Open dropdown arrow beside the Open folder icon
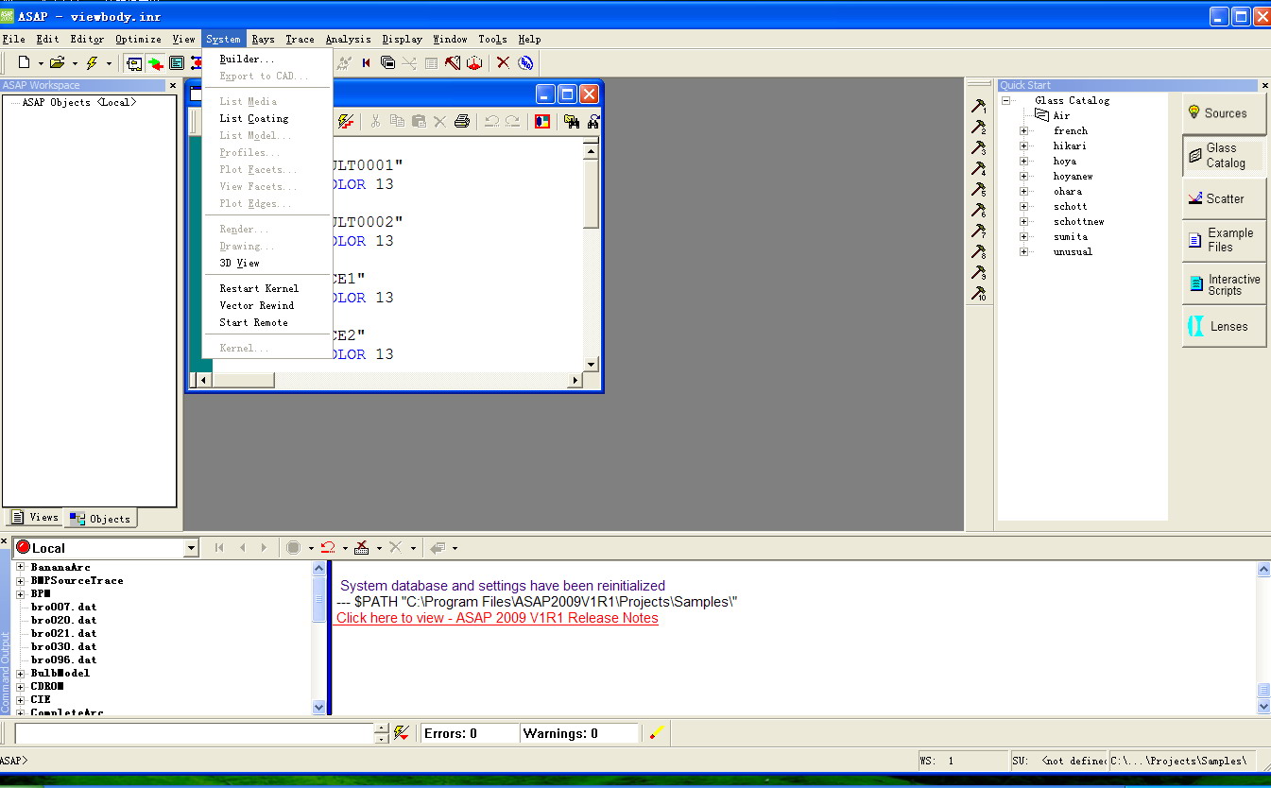This screenshot has width=1271, height=788. pos(75,63)
